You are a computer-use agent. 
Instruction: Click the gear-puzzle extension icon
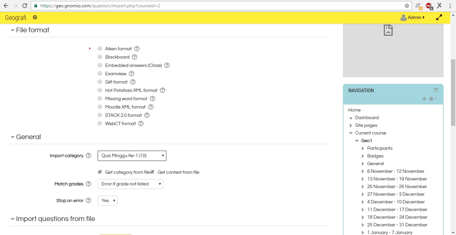click(x=418, y=6)
